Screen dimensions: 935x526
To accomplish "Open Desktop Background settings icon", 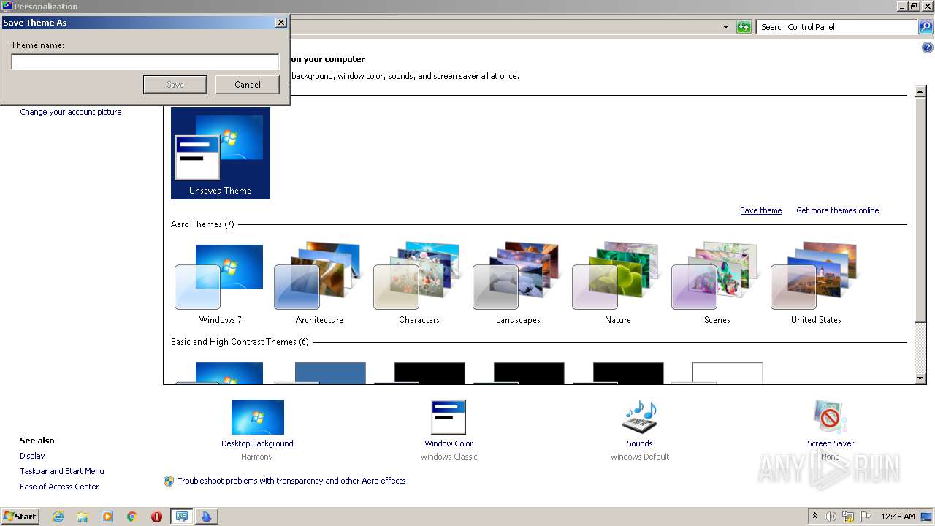I will [257, 417].
